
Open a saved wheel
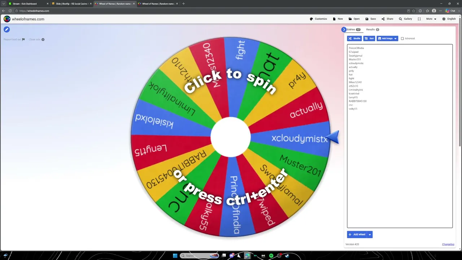pos(354,19)
